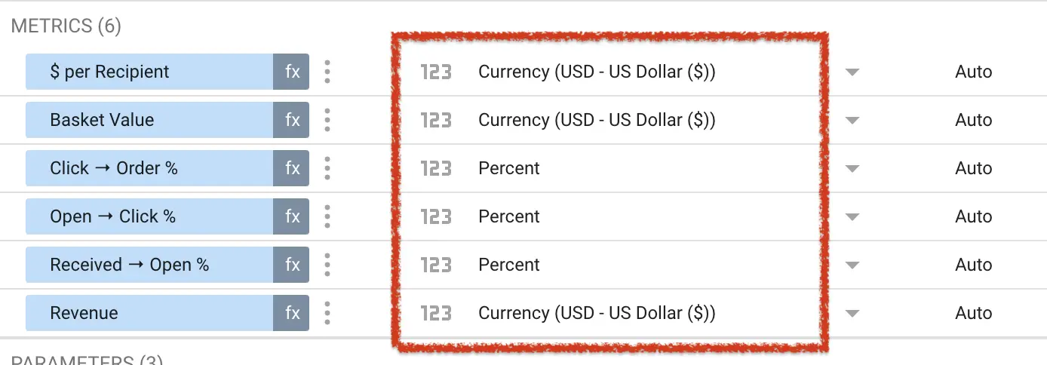Viewport: 1047px width, 365px height.
Task: Open three-dot menu for Basket Value
Action: (x=327, y=120)
